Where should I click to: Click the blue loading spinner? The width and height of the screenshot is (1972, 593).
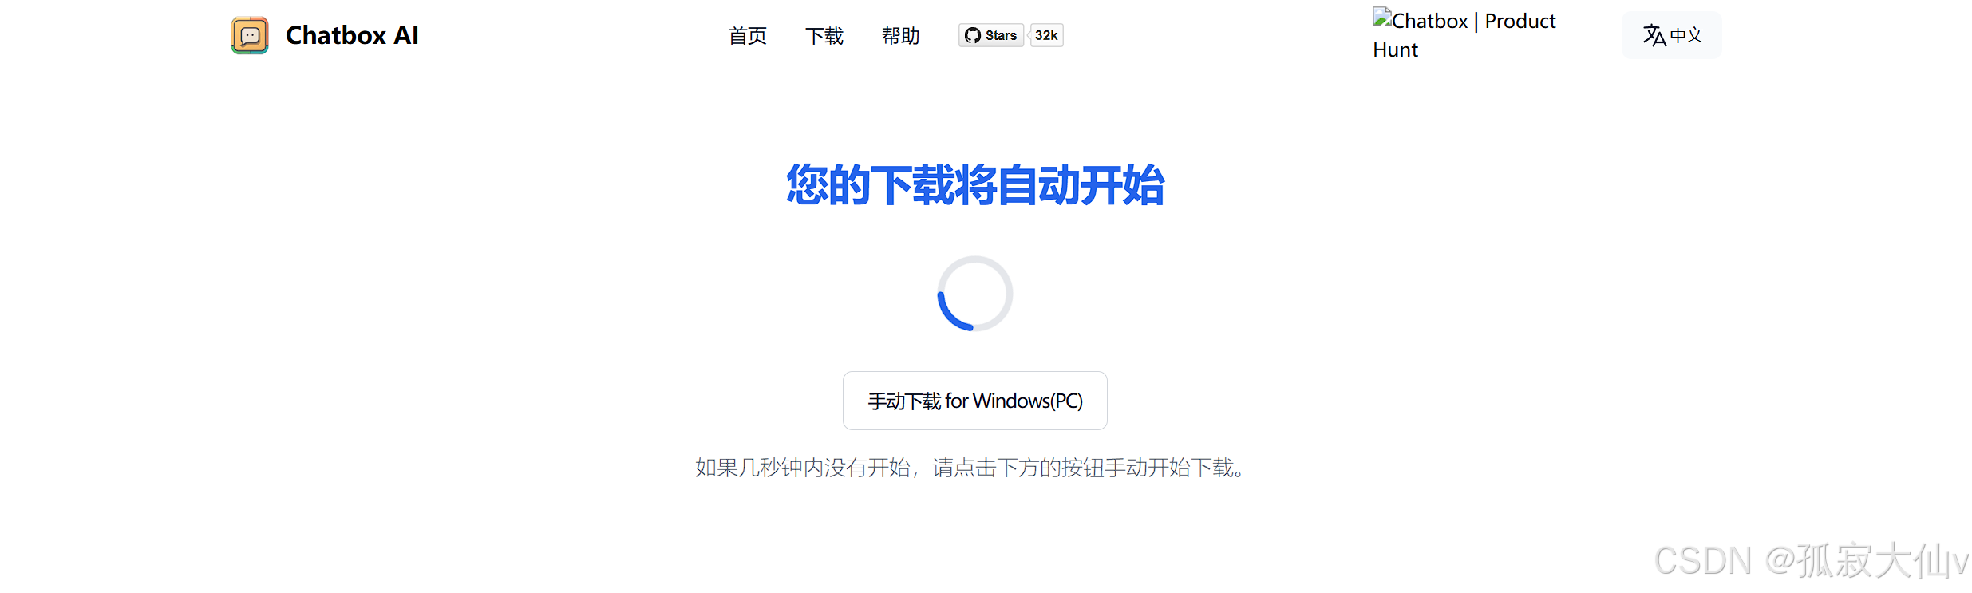(974, 294)
